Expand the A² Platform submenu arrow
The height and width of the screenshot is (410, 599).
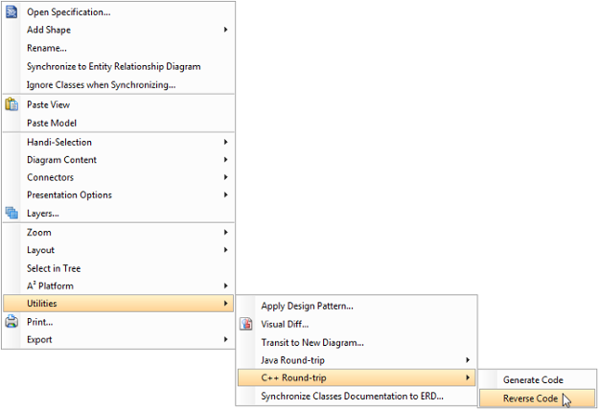(x=226, y=285)
